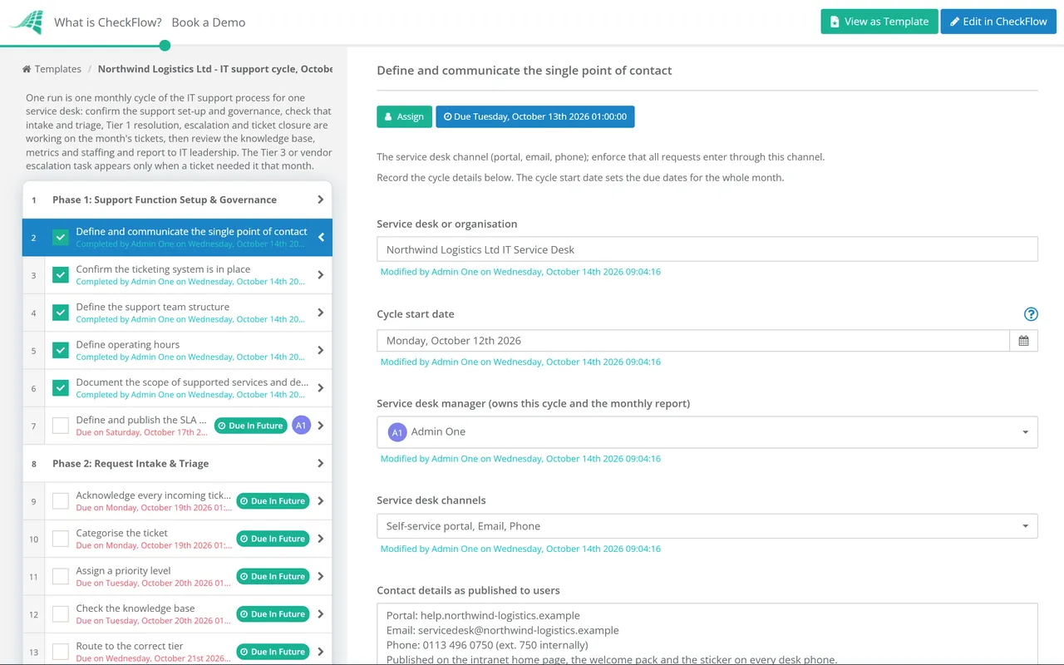The height and width of the screenshot is (665, 1064).
Task: Click the Cycle start date input field
Action: [693, 341]
